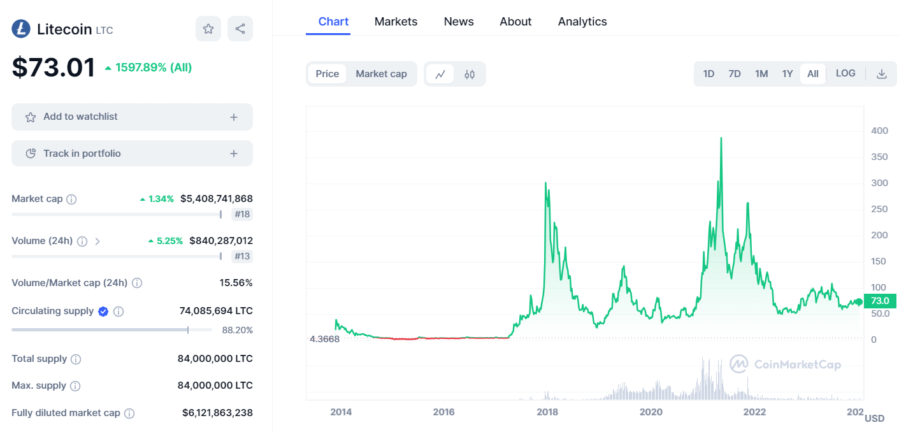This screenshot has height=432, width=899.
Task: Open the Analytics tab
Action: click(x=582, y=22)
